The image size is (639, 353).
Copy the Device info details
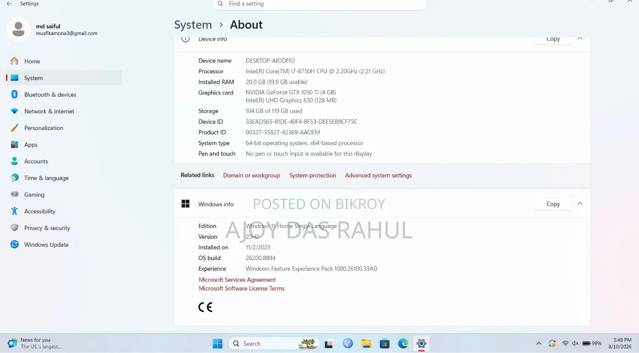tap(553, 39)
